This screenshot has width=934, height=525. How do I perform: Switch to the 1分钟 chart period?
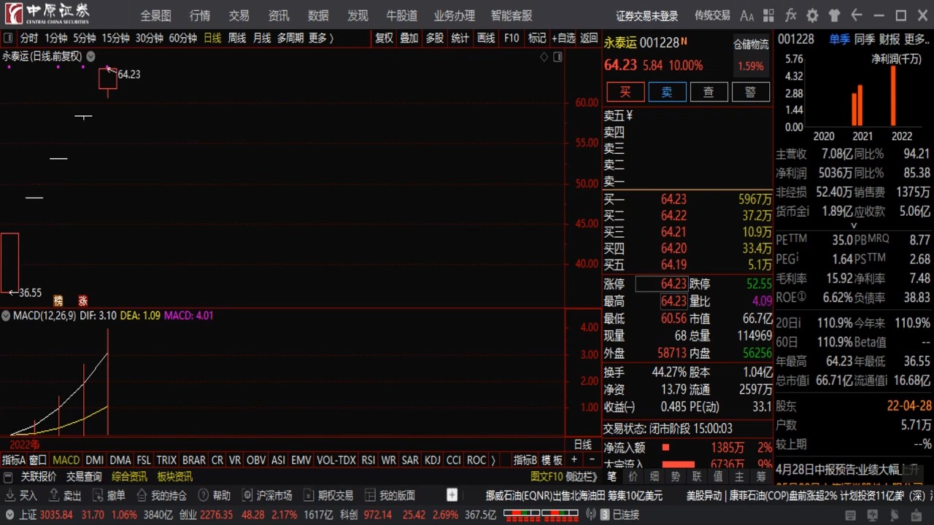(56, 38)
